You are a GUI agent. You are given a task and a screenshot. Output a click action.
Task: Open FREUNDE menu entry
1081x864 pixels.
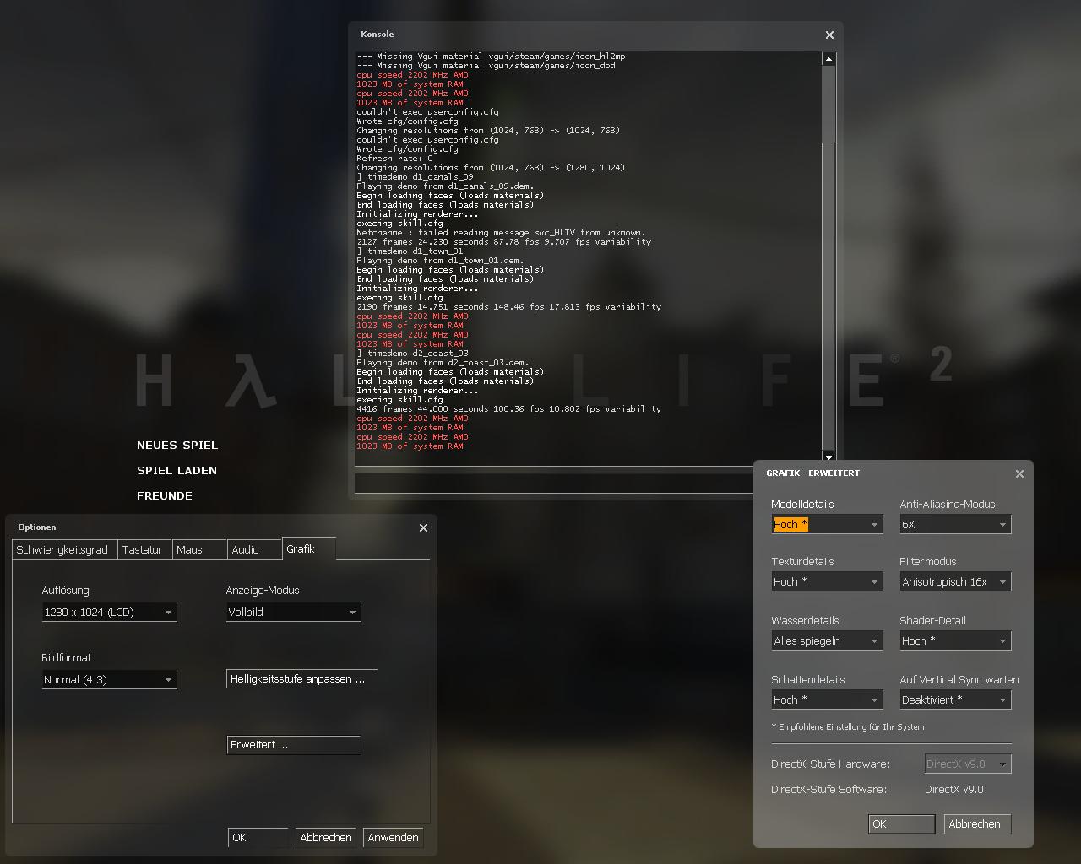point(165,495)
